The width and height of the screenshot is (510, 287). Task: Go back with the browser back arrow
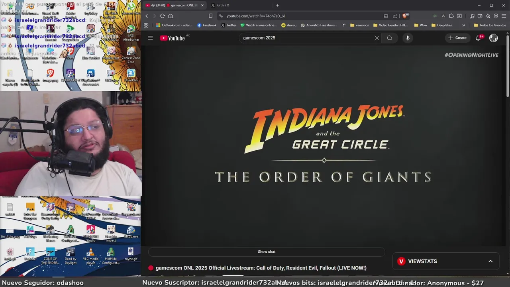[x=147, y=16]
